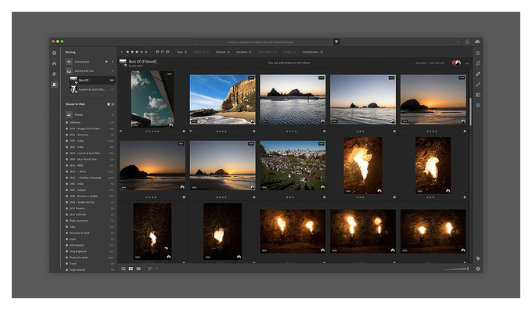Select the park crowd cityscape photo
The height and width of the screenshot is (310, 532).
[293, 165]
